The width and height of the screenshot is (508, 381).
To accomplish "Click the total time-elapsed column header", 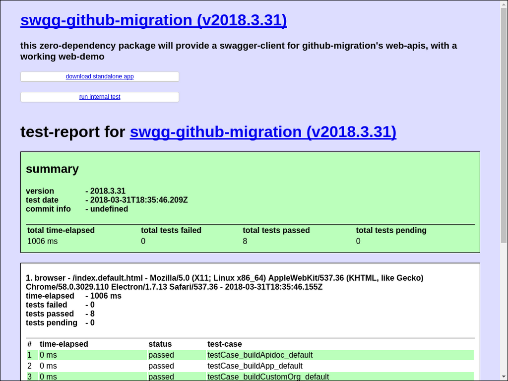I will tap(61, 230).
